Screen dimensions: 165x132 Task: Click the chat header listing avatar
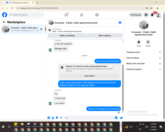pos(51,22)
